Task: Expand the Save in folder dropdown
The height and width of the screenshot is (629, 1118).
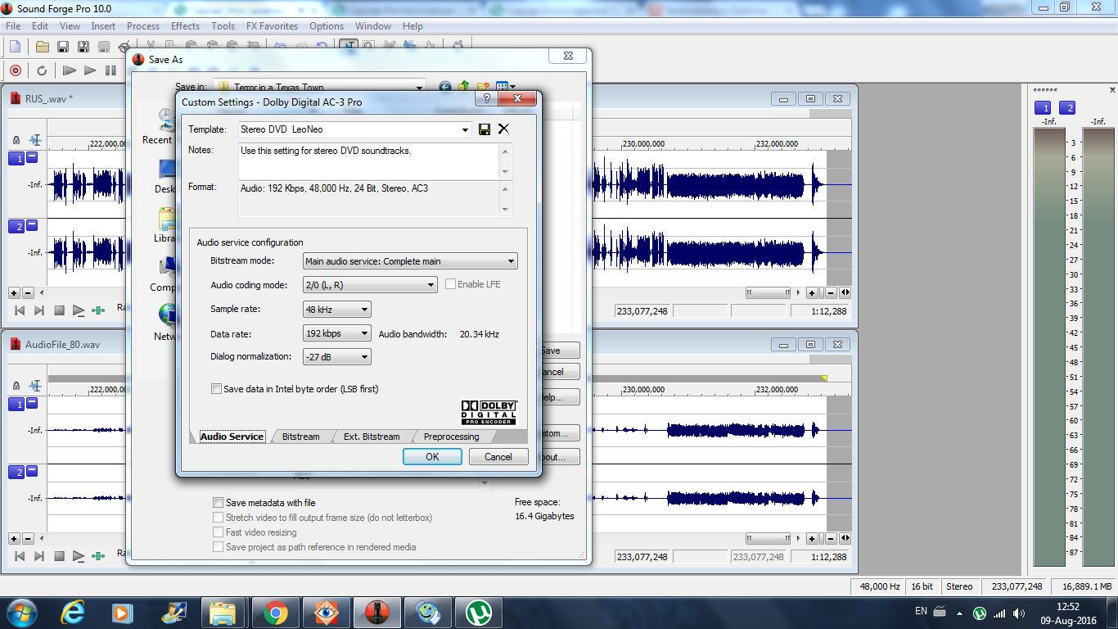Action: tap(420, 87)
